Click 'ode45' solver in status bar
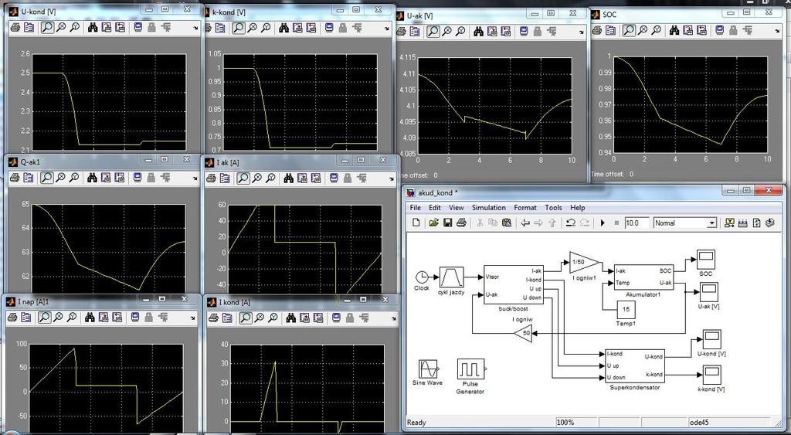The image size is (791, 435). pos(701,422)
